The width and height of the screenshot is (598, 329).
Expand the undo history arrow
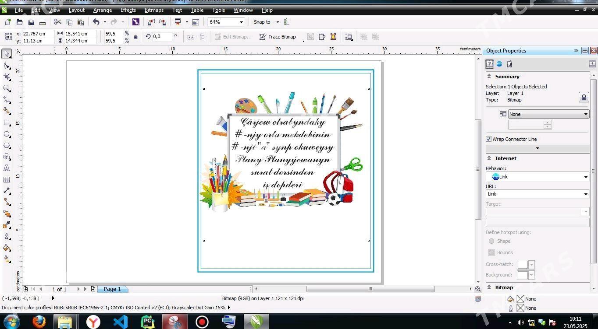click(x=105, y=22)
